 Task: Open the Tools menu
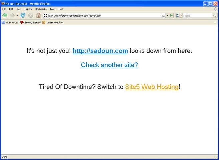(53, 9)
